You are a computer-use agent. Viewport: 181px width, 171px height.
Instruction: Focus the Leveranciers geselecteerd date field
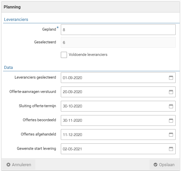[x=115, y=78]
